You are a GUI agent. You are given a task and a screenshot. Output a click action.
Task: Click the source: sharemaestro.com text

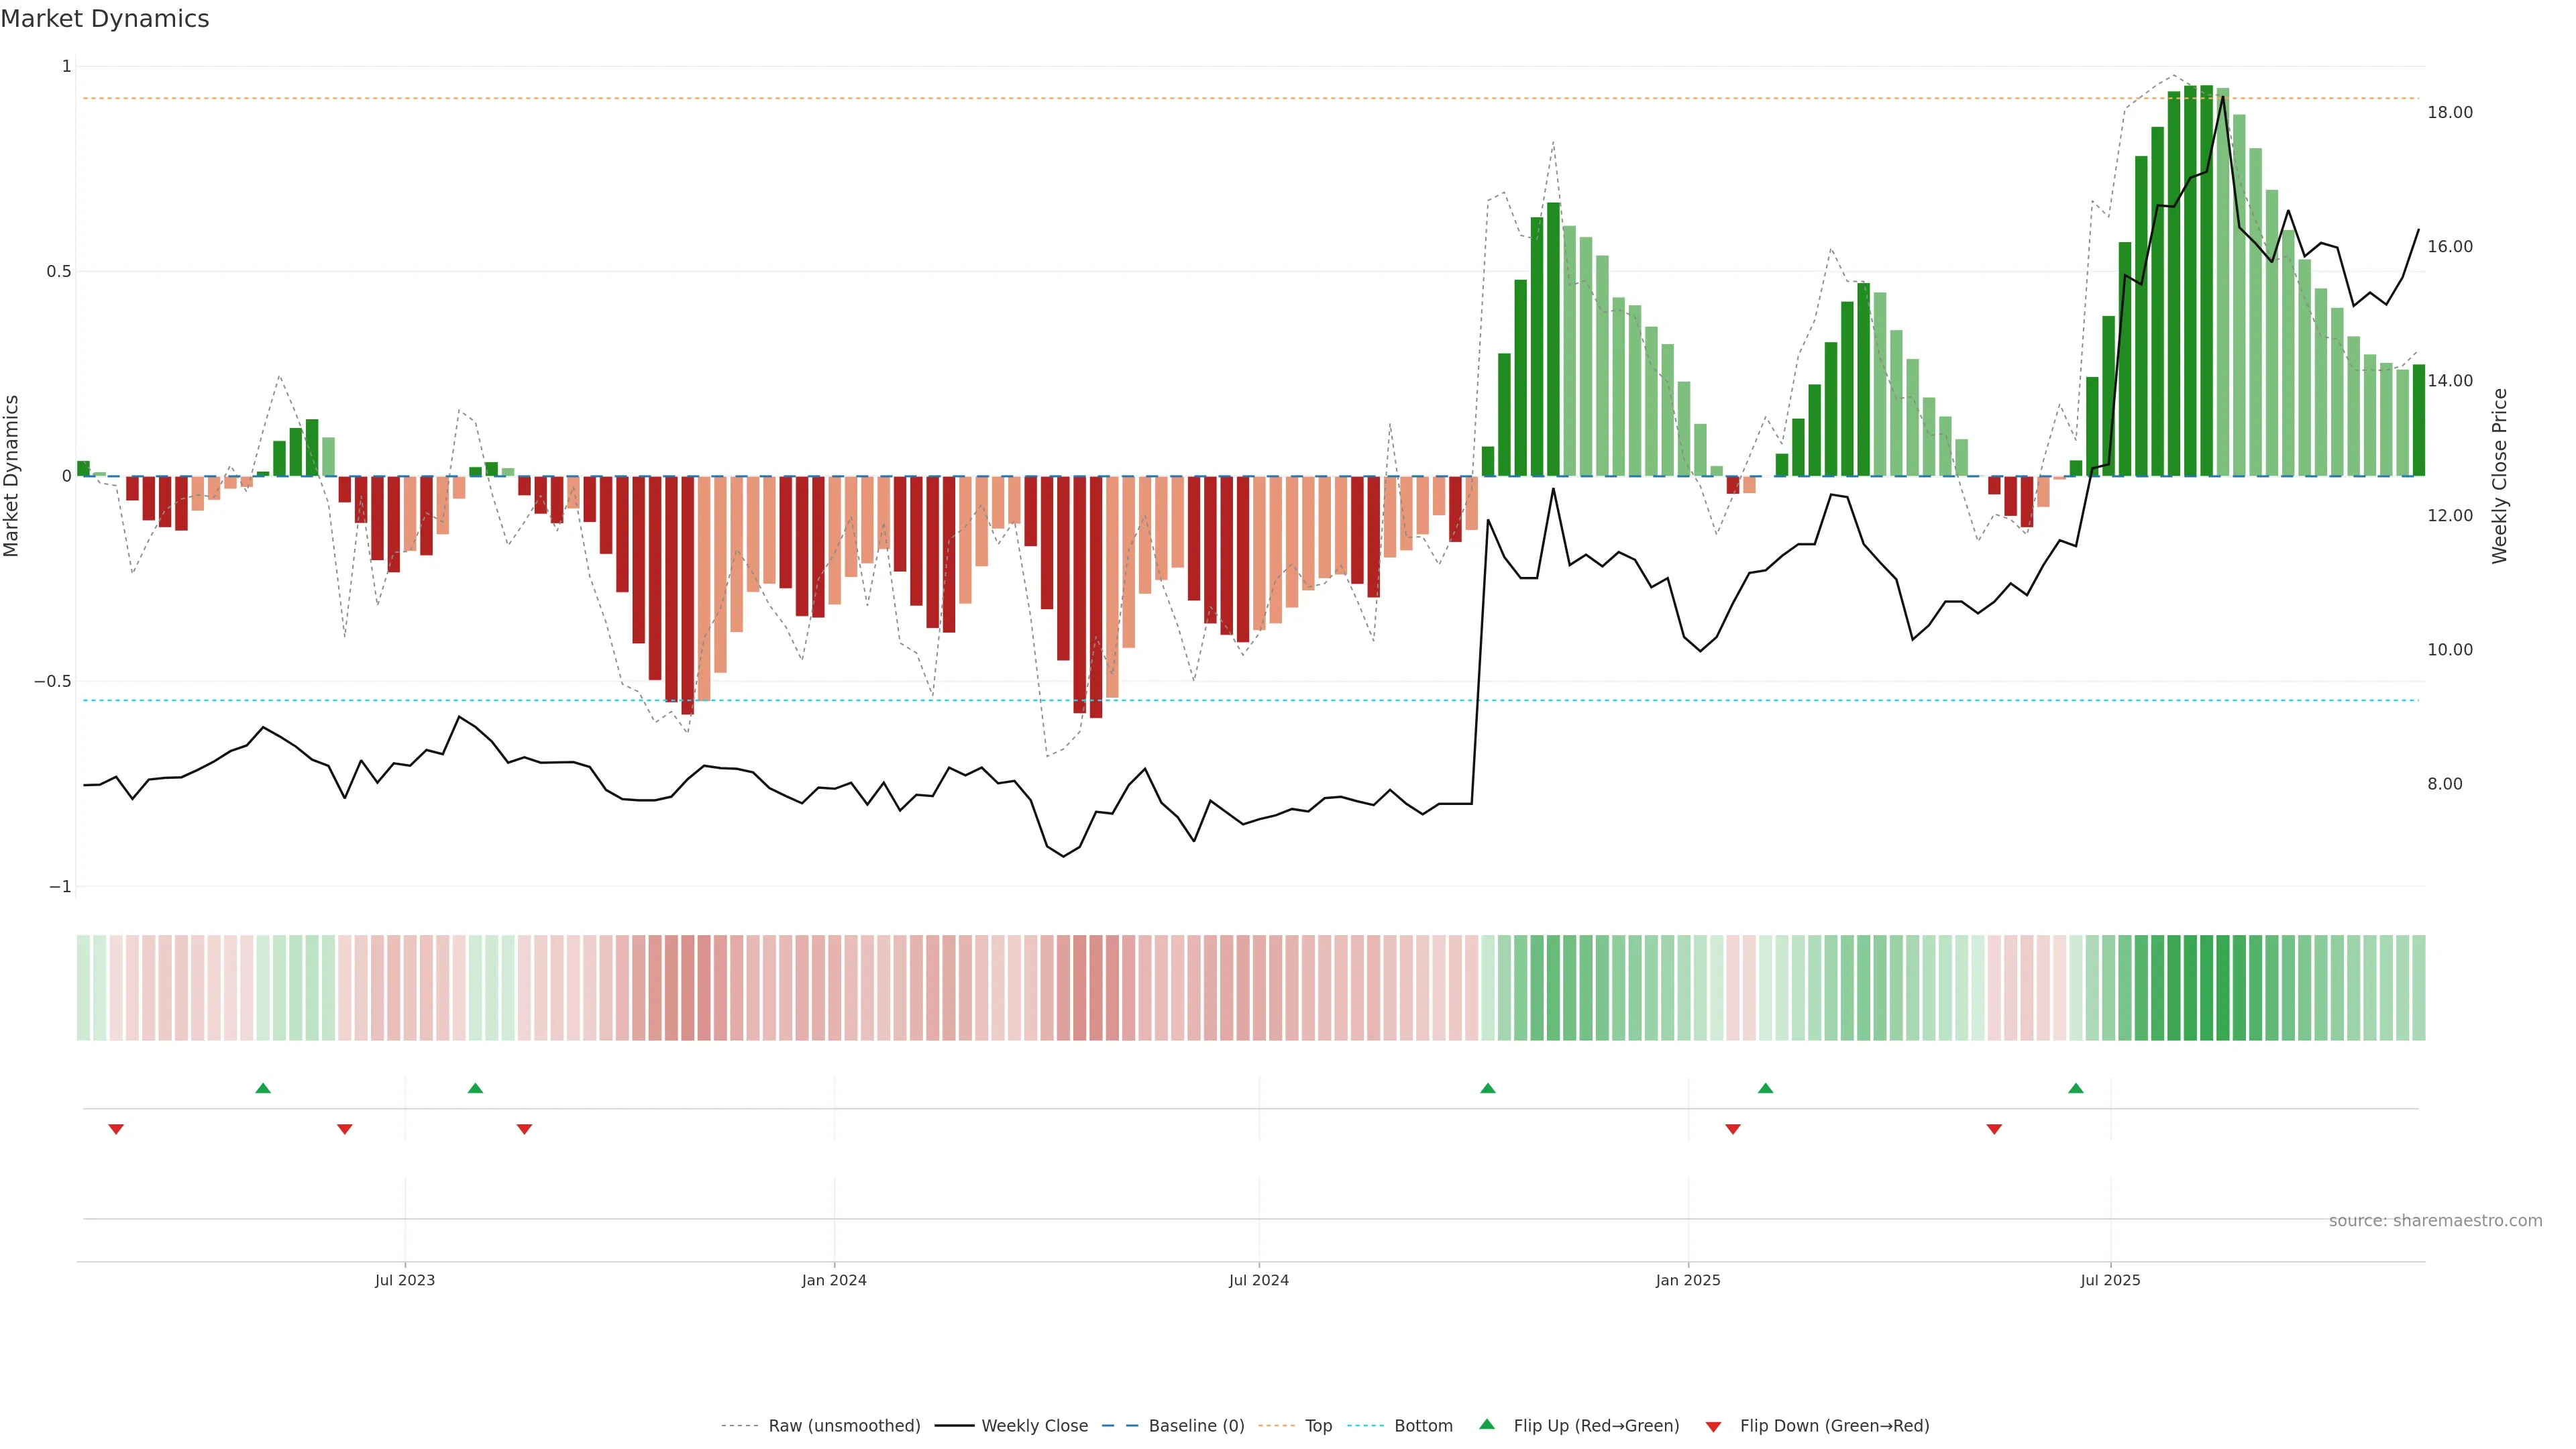[x=2435, y=1220]
